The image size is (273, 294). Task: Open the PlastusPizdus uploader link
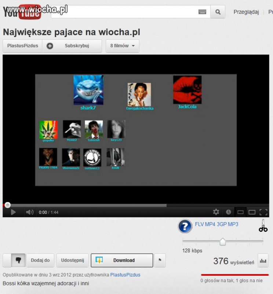[125, 275]
